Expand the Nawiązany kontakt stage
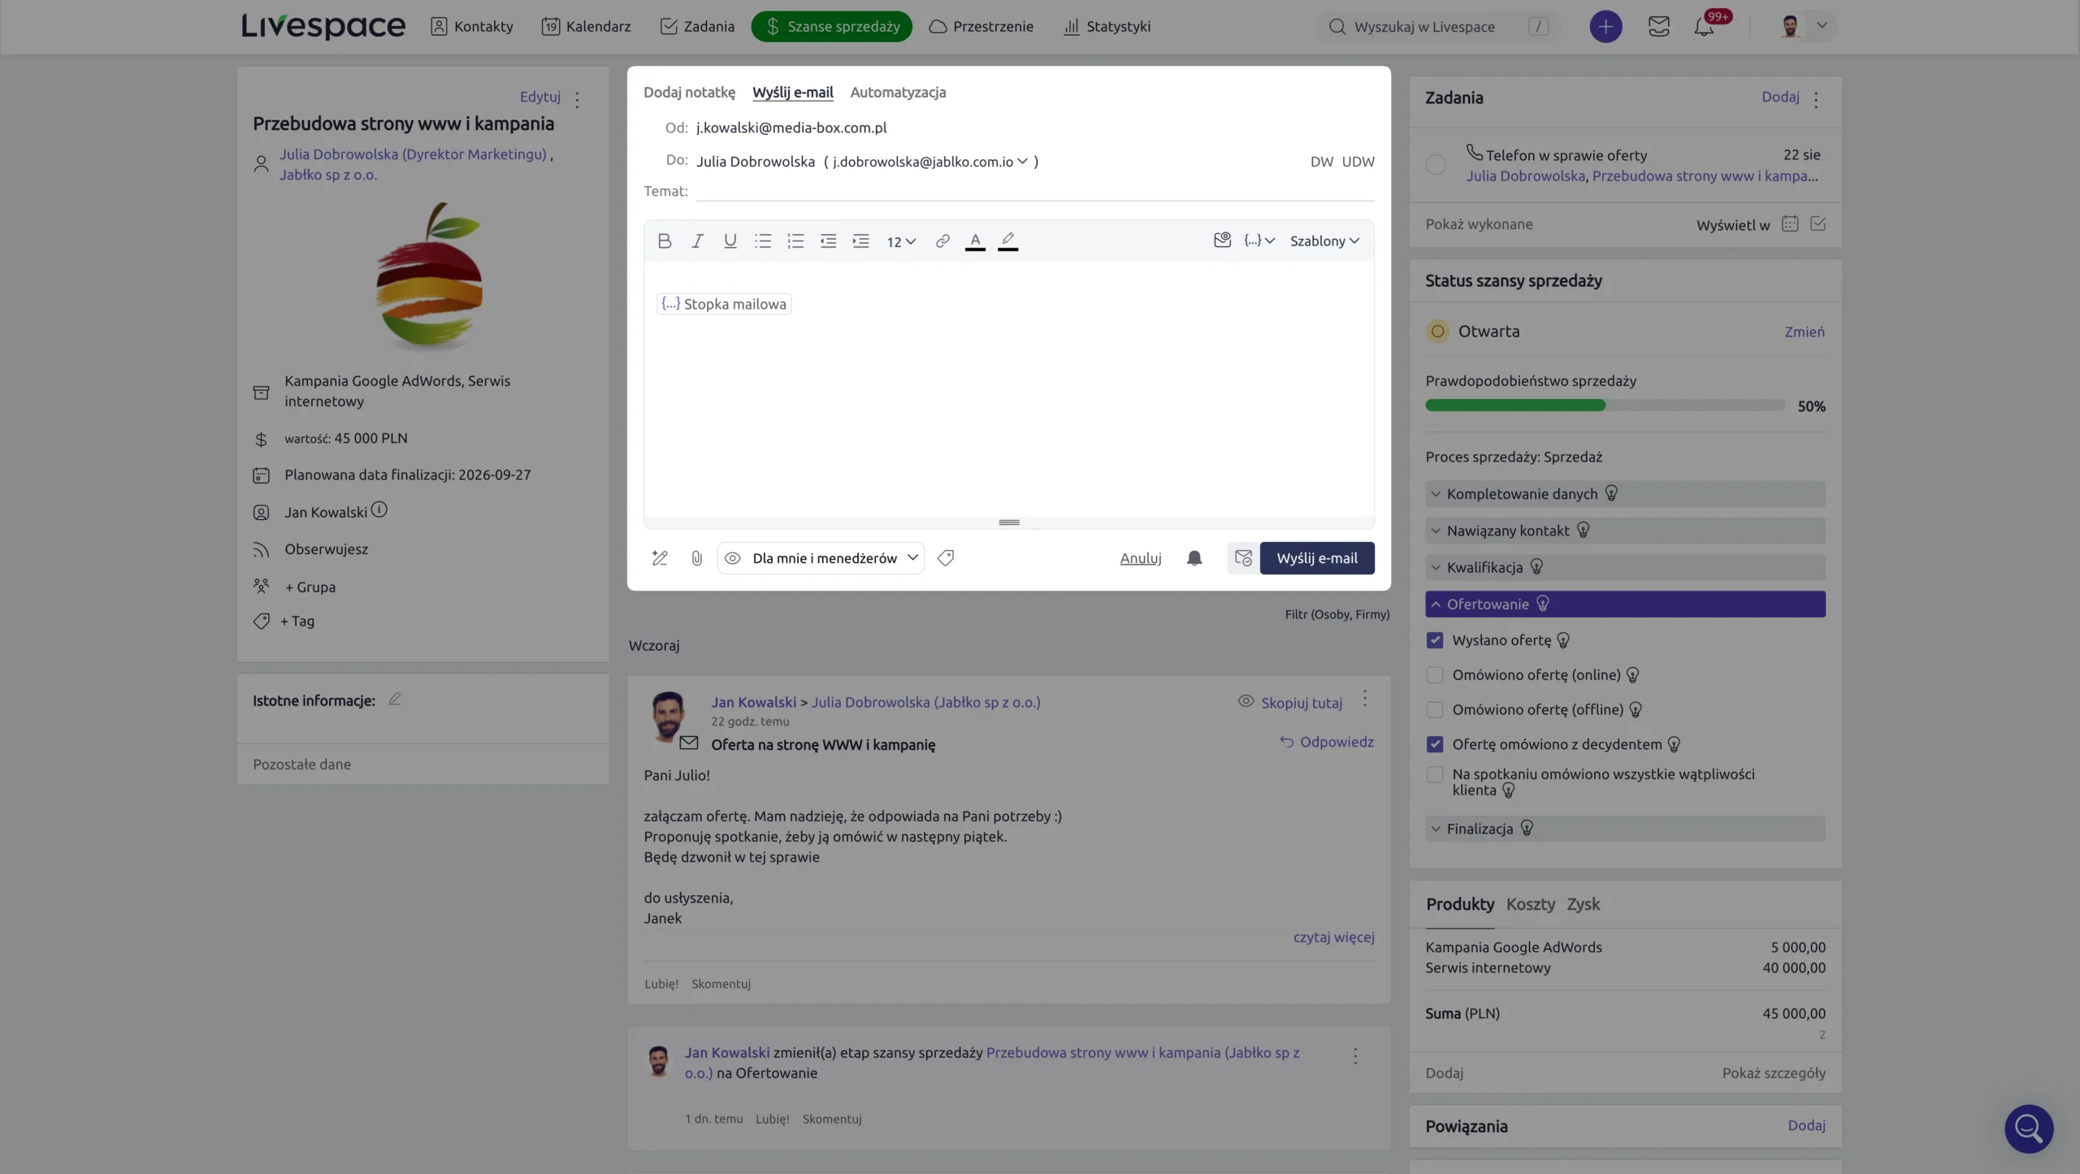This screenshot has height=1174, width=2080. (x=1625, y=531)
